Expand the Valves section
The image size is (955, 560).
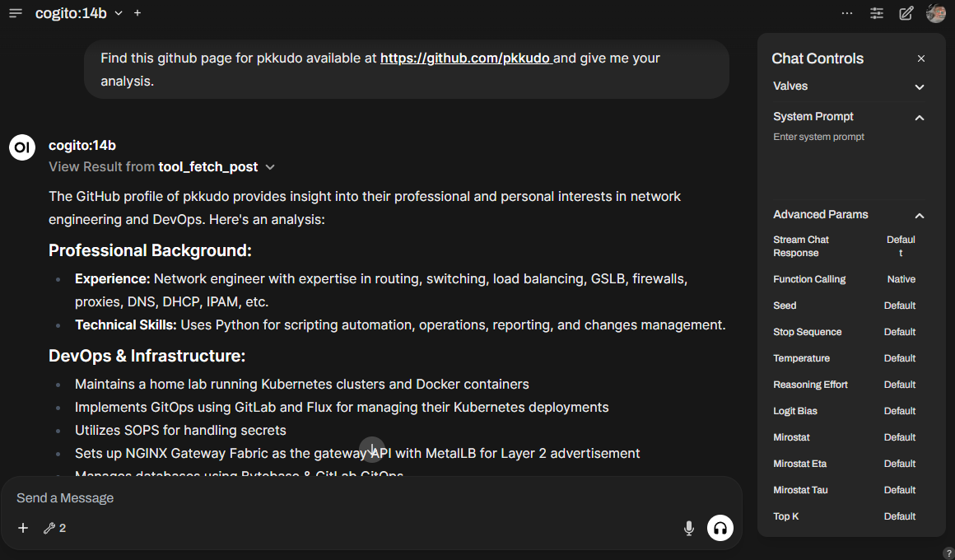tap(920, 86)
